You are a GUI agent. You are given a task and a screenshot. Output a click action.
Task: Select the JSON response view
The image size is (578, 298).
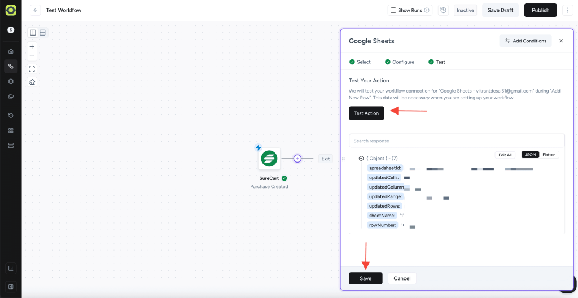point(530,155)
